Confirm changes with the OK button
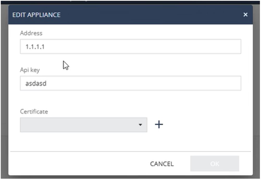This screenshot has height=180, width=262. 215,164
